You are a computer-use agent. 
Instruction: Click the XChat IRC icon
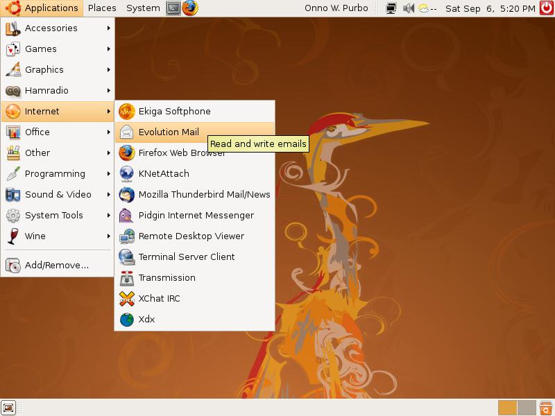point(126,298)
